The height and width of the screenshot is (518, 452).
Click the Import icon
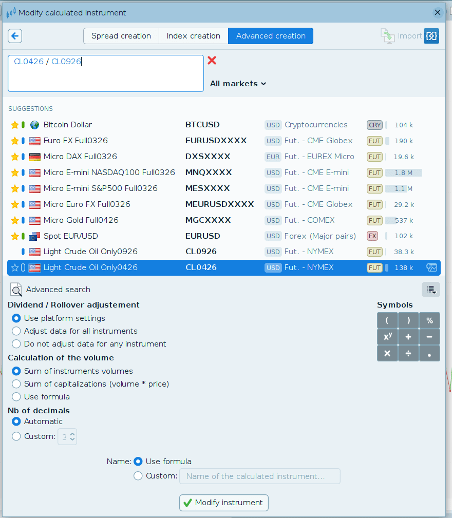coord(388,36)
